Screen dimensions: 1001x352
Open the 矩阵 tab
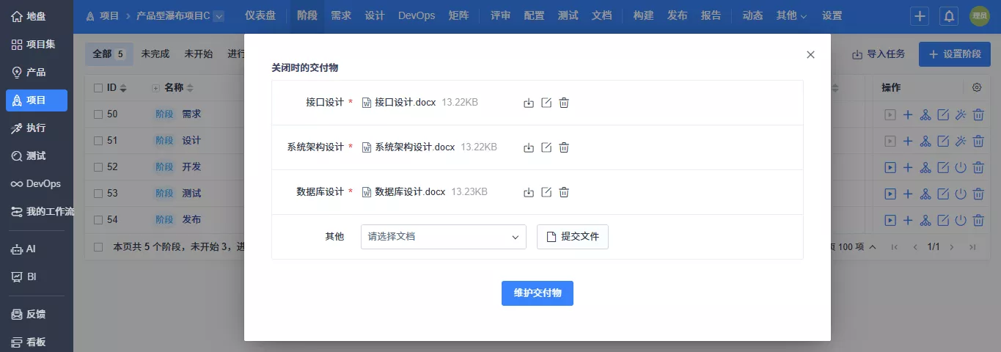(458, 16)
